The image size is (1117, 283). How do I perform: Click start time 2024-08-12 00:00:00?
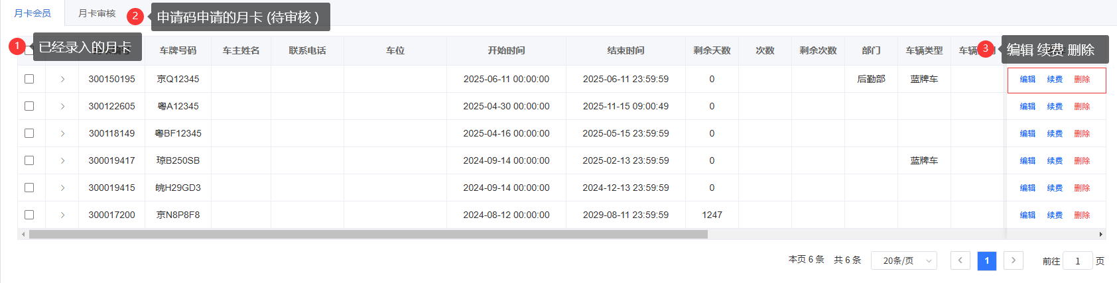click(506, 215)
